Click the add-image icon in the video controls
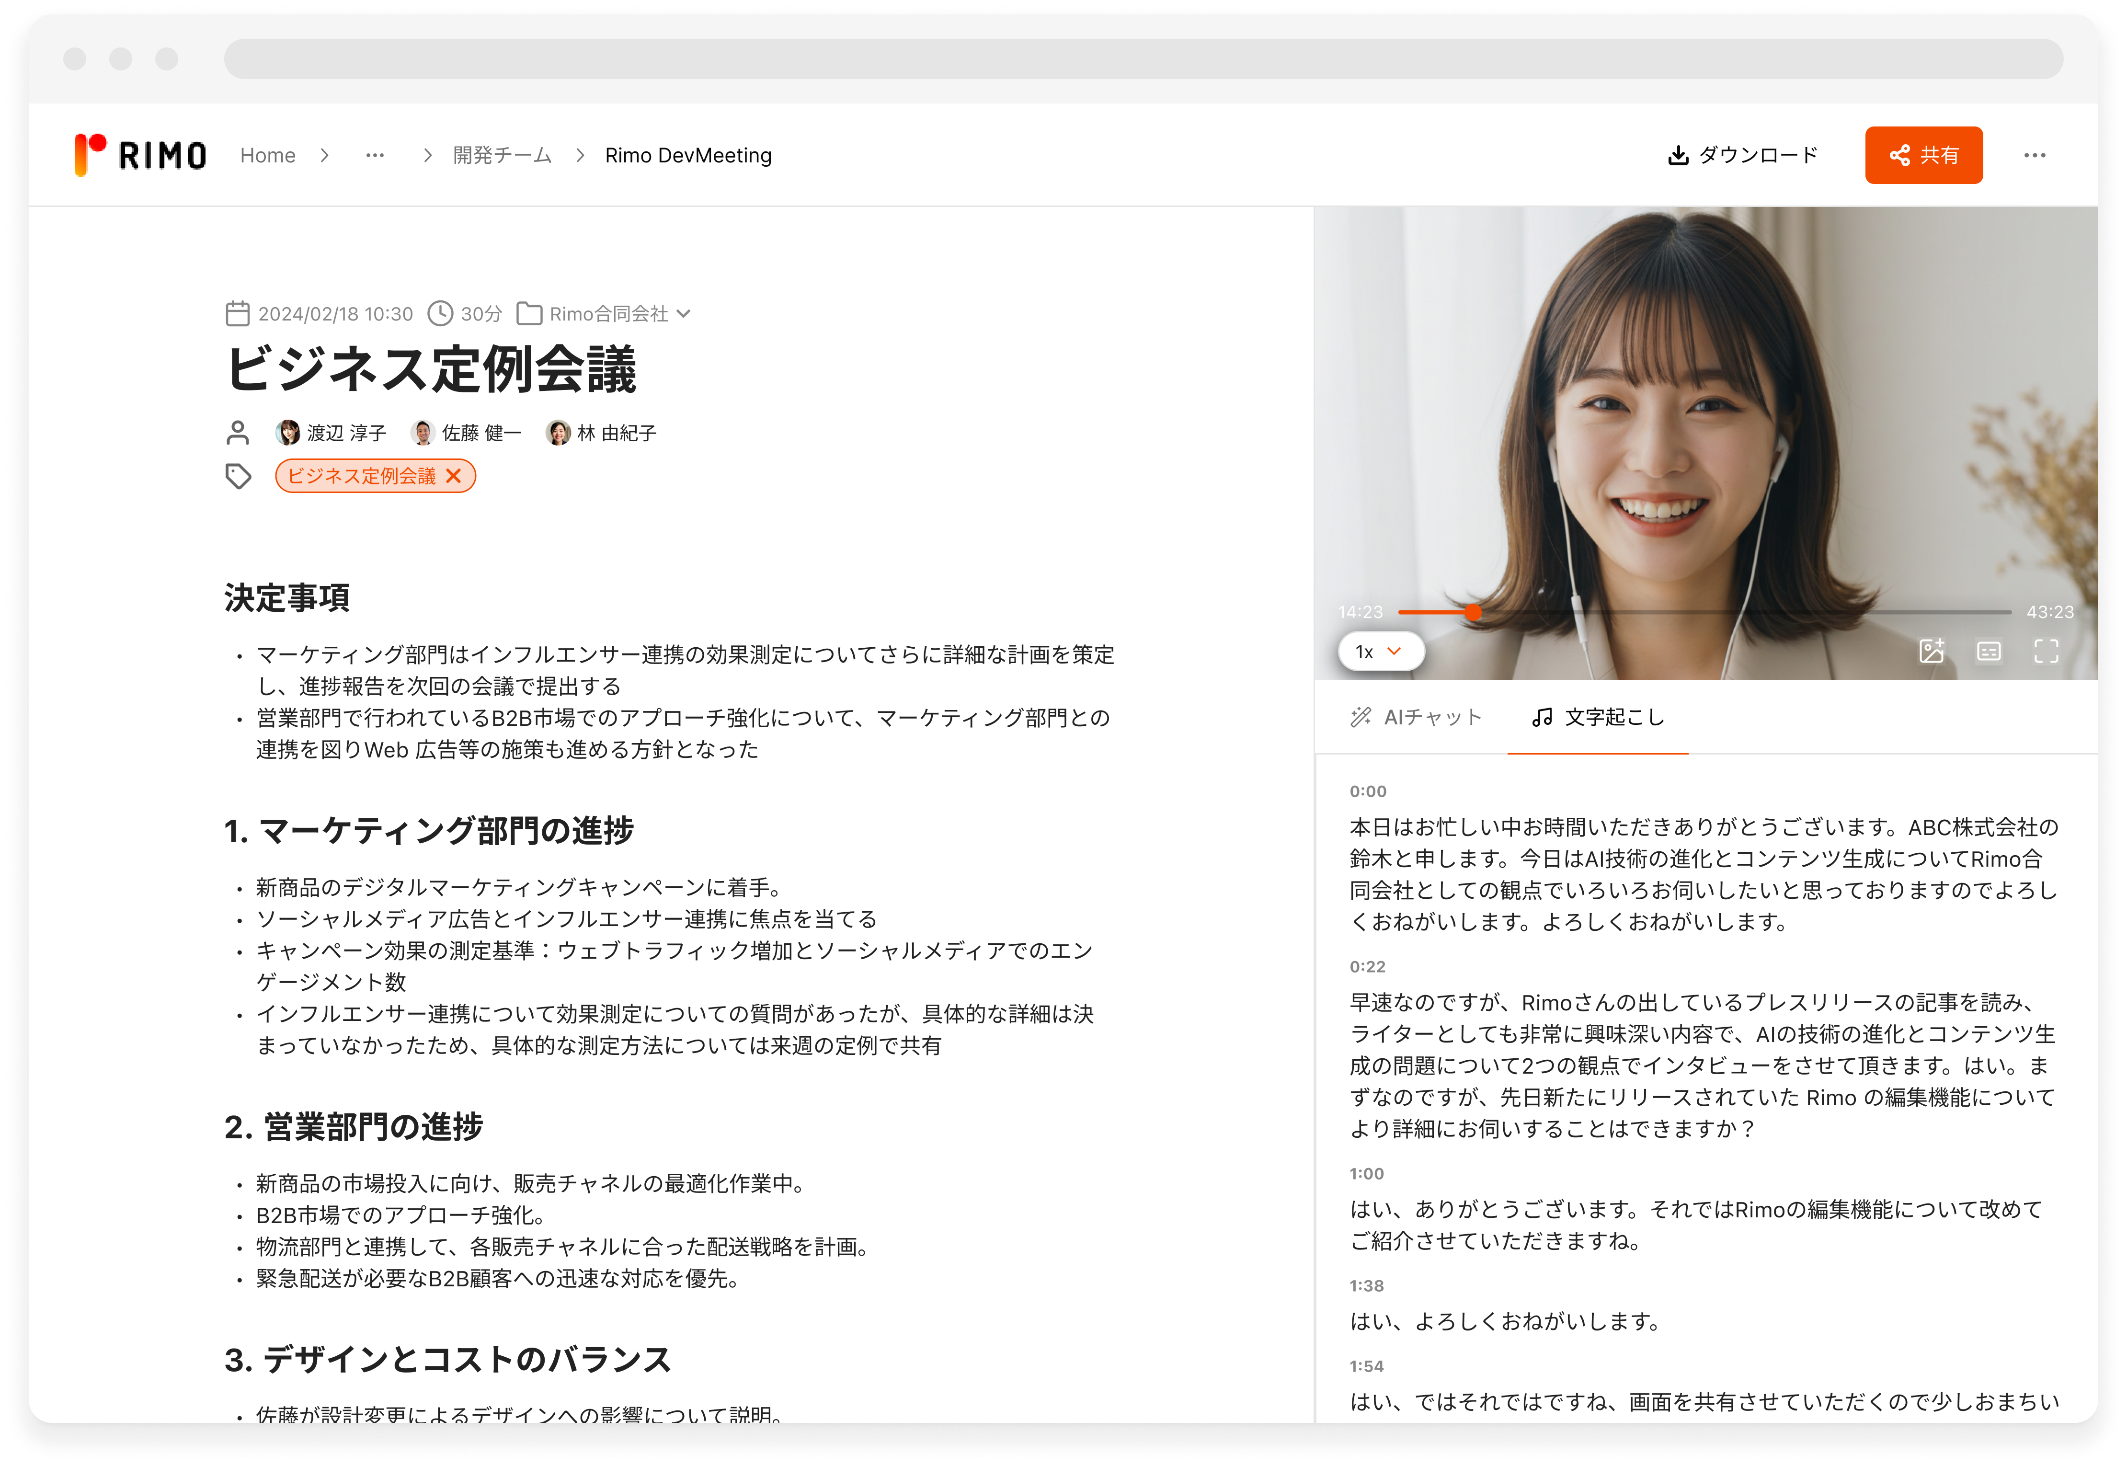Viewport: 2127px width, 1466px height. (x=1932, y=651)
